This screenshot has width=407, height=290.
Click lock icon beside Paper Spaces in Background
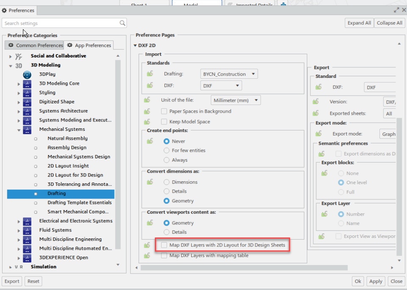tap(147, 111)
